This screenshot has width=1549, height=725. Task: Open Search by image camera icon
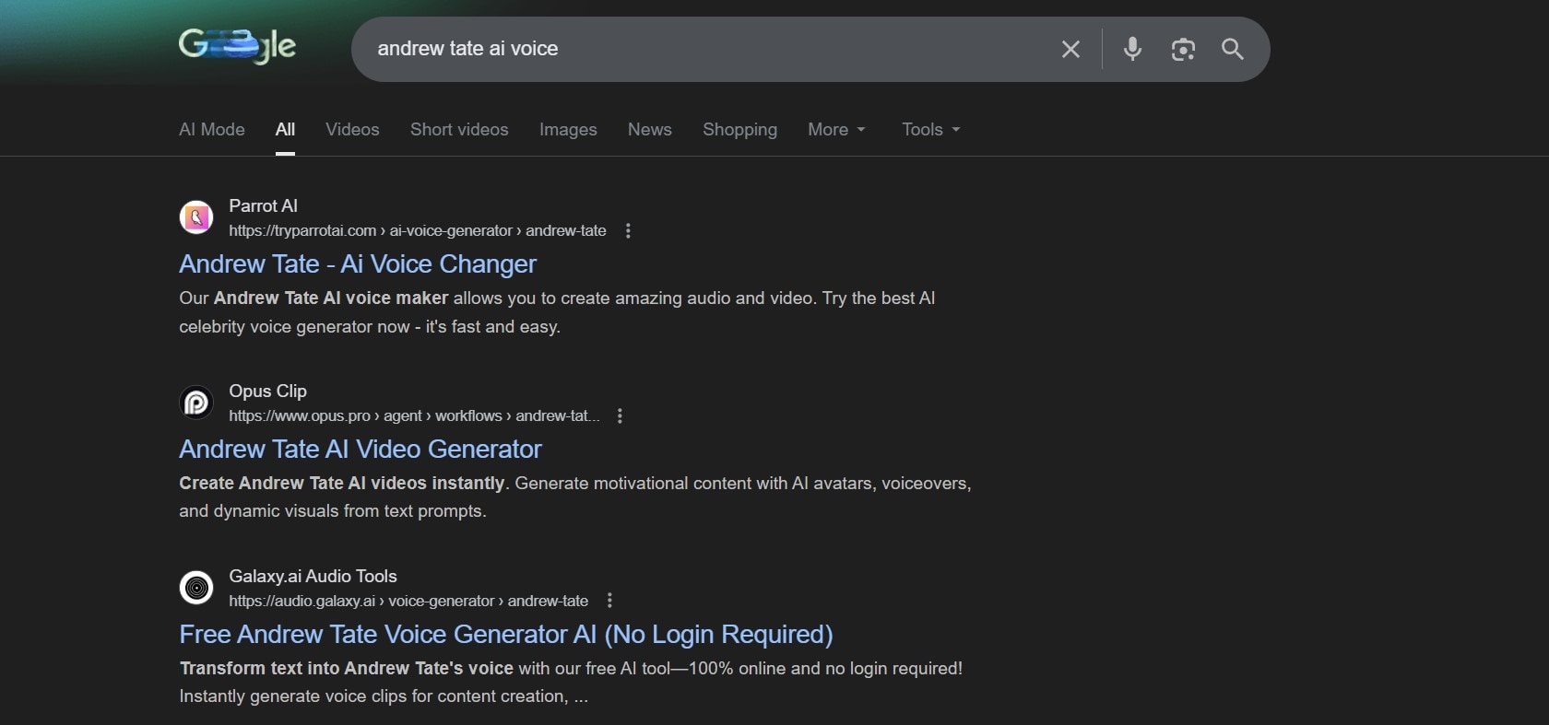(x=1183, y=49)
